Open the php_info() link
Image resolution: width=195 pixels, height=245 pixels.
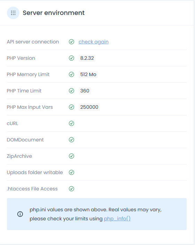tap(117, 219)
